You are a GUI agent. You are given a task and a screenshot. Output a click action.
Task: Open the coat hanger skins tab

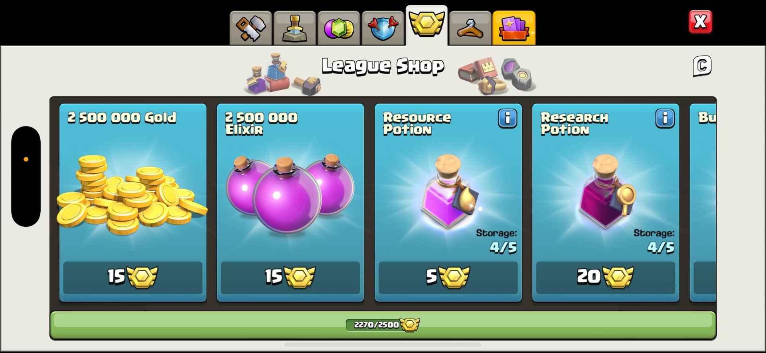pos(470,28)
